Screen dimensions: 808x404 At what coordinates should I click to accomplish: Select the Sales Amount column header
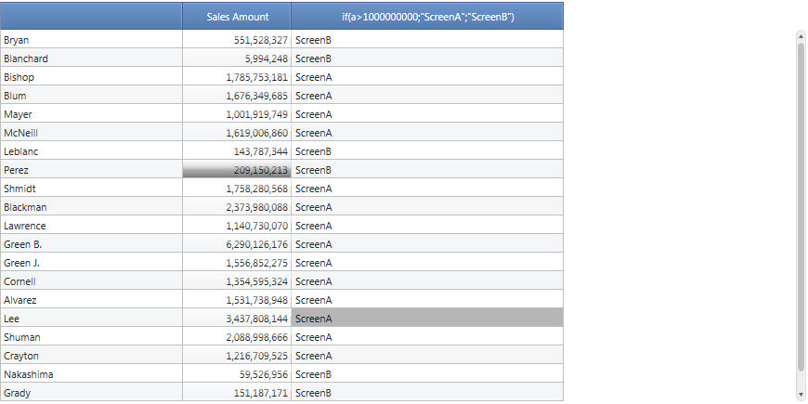pyautogui.click(x=237, y=17)
